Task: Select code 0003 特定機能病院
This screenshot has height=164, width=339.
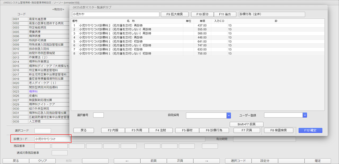Action: [x=41, y=28]
